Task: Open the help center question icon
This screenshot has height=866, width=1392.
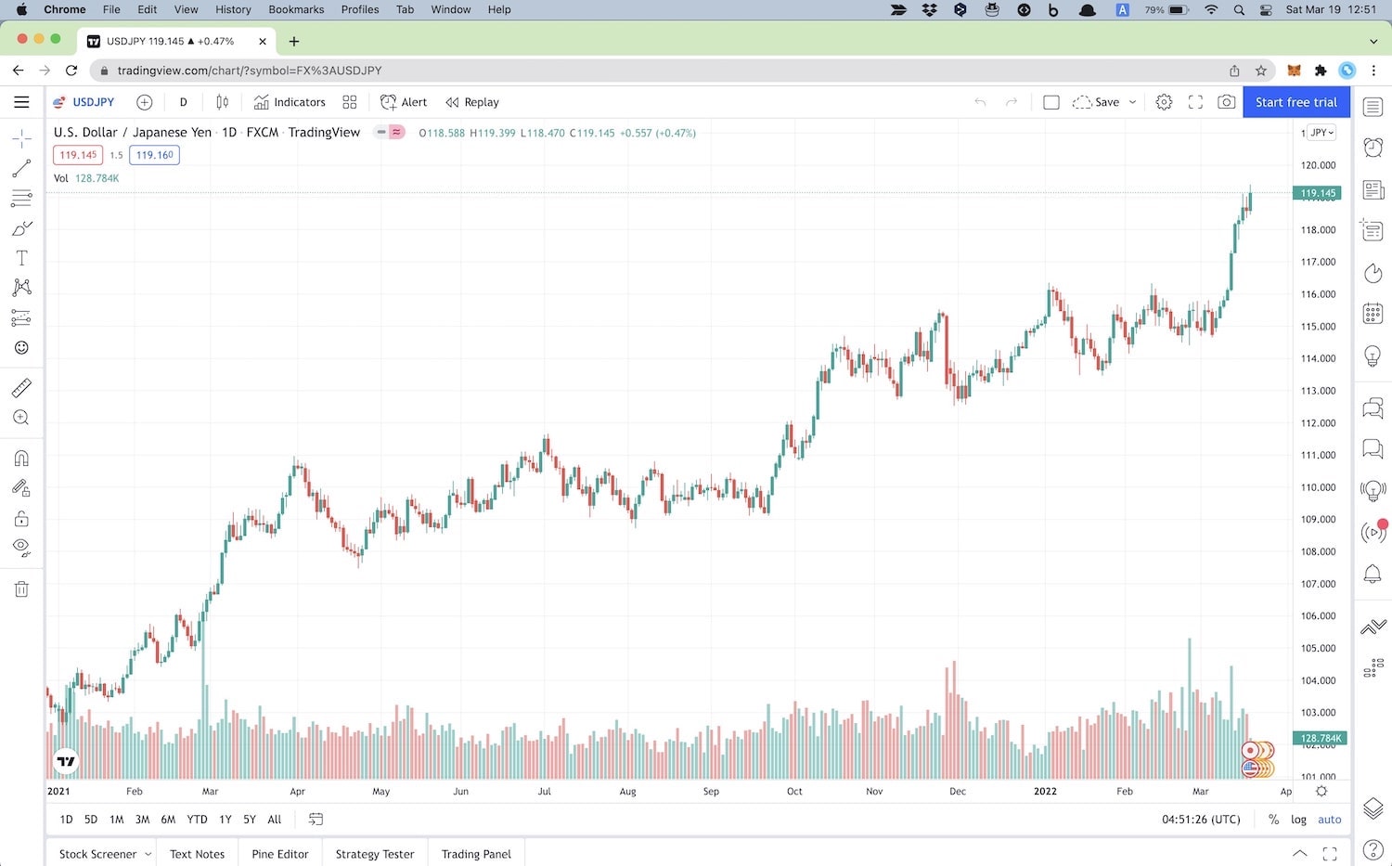Action: [x=1373, y=848]
